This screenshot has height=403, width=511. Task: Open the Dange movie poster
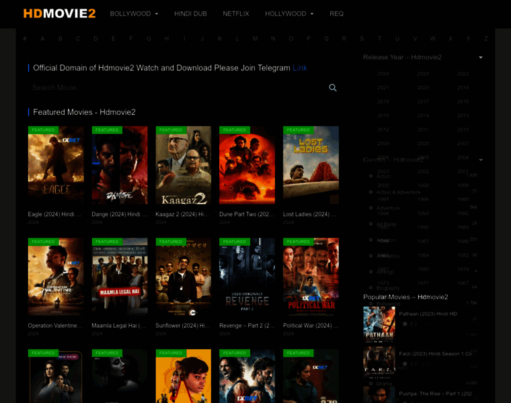(x=120, y=165)
